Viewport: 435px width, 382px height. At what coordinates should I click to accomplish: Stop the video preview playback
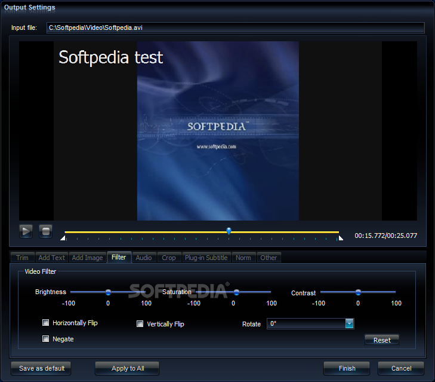46,231
